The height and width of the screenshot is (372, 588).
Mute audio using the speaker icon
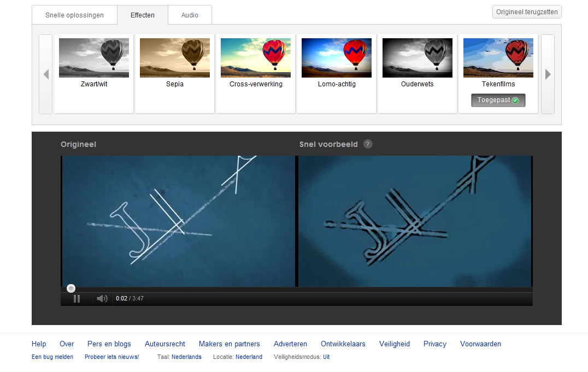[102, 298]
